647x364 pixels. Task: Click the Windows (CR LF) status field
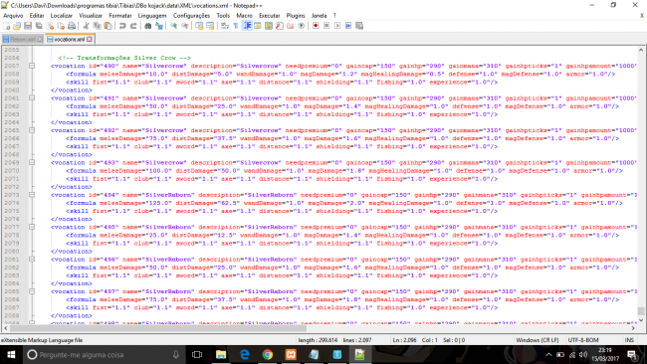tap(538, 340)
